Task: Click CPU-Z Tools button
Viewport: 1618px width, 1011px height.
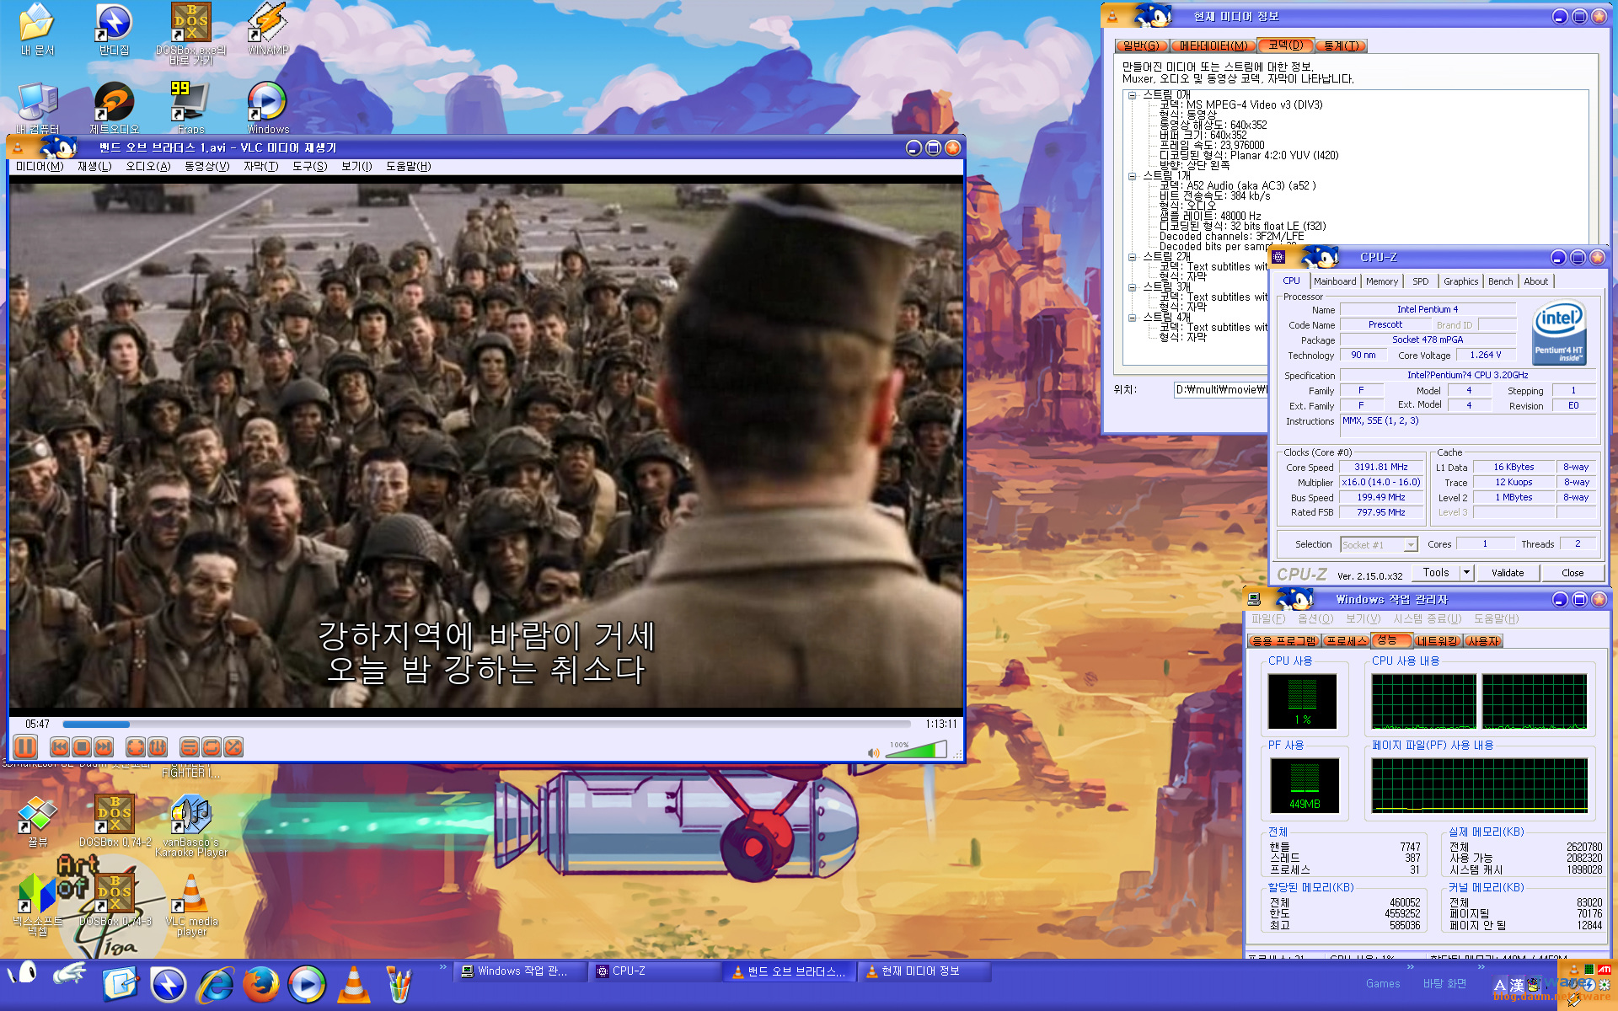Action: click(x=1436, y=573)
